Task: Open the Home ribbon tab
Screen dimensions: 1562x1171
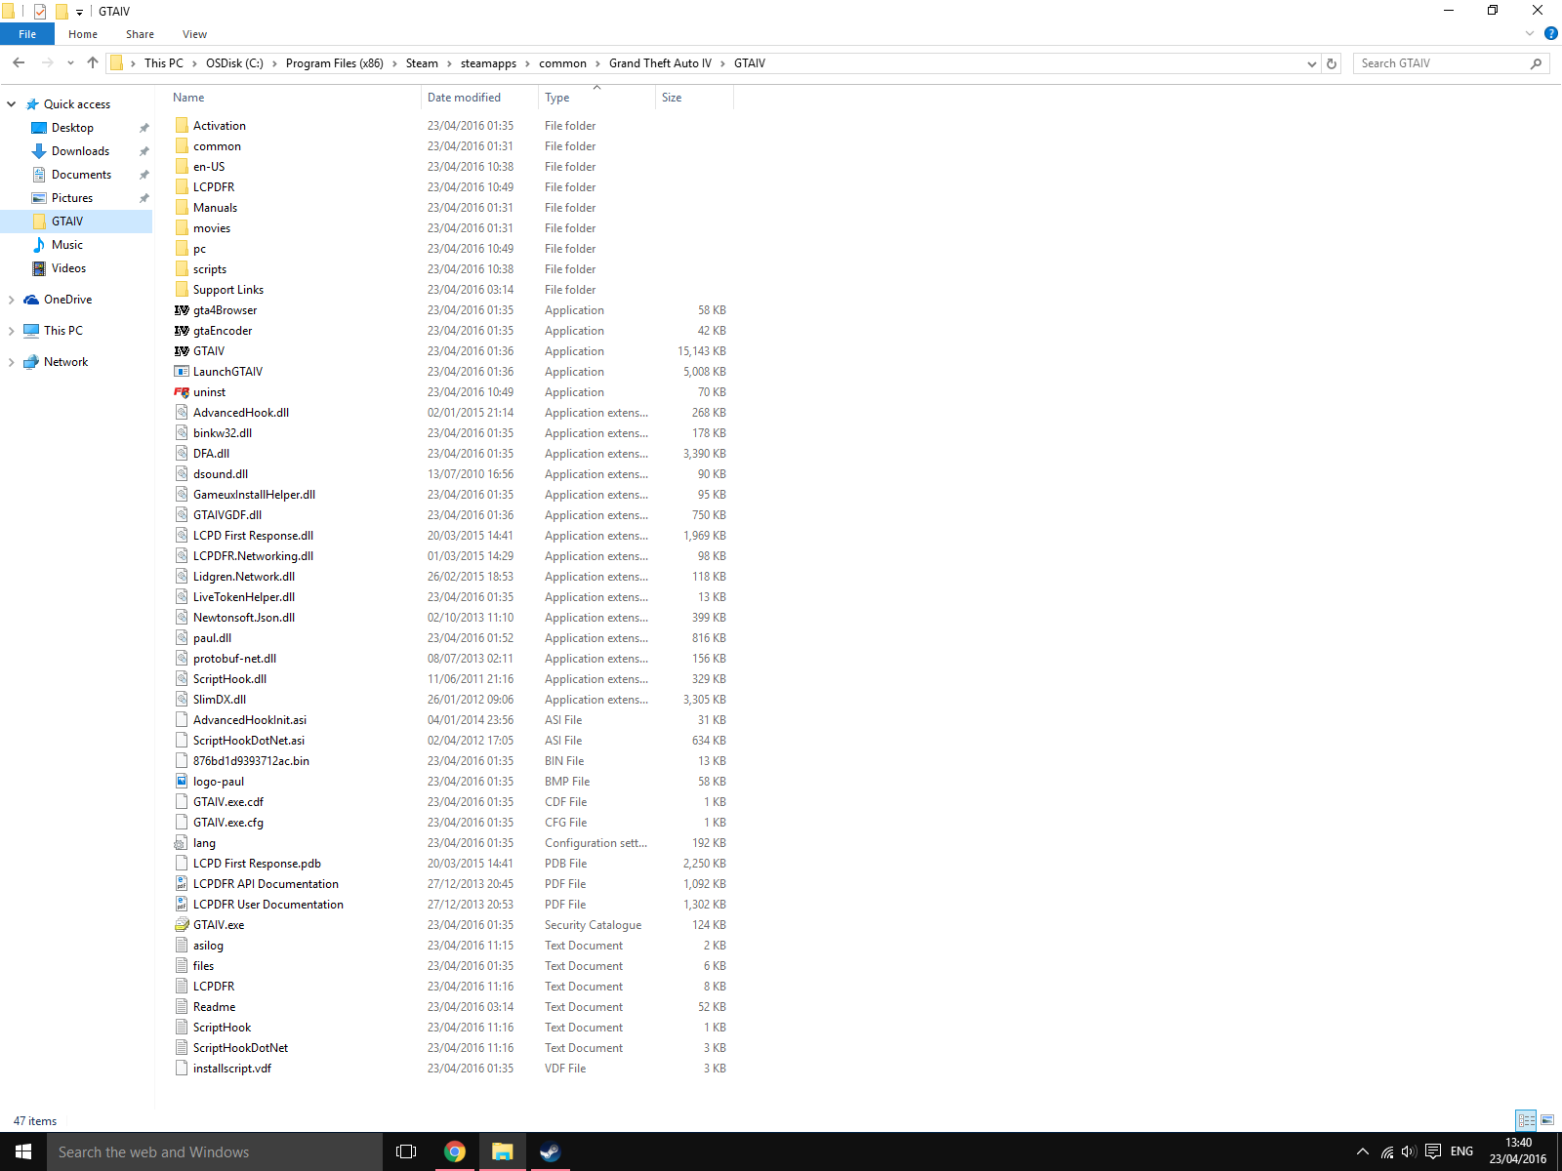Action: click(83, 34)
